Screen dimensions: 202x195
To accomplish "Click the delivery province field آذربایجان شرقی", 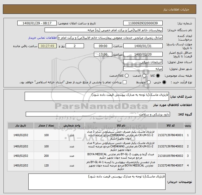I will click(143, 62).
